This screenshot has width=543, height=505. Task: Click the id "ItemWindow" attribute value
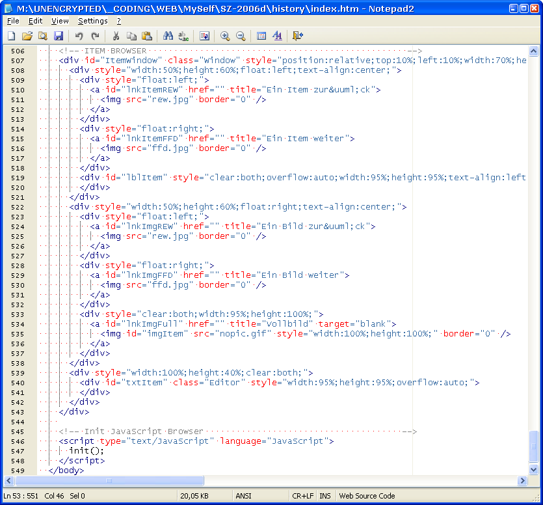(x=131, y=61)
